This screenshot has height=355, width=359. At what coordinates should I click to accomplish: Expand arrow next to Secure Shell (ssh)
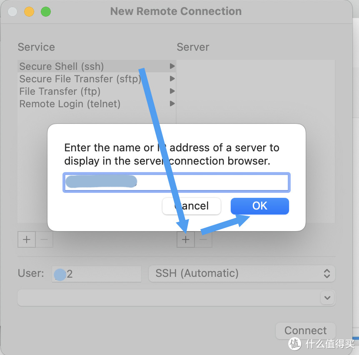172,66
